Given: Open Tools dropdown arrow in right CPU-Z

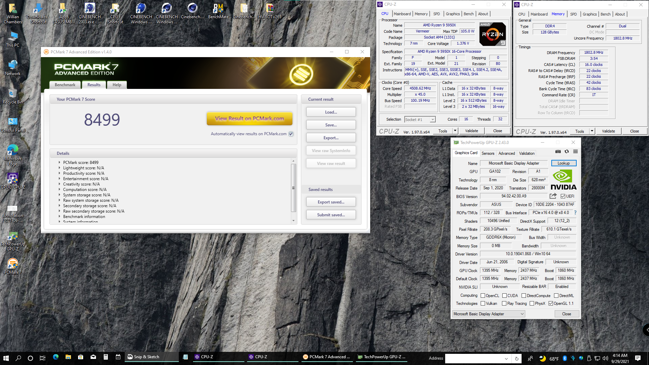Looking at the screenshot, I should point(592,131).
